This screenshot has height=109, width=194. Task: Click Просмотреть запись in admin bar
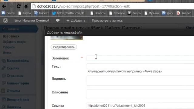[x=107, y=21]
